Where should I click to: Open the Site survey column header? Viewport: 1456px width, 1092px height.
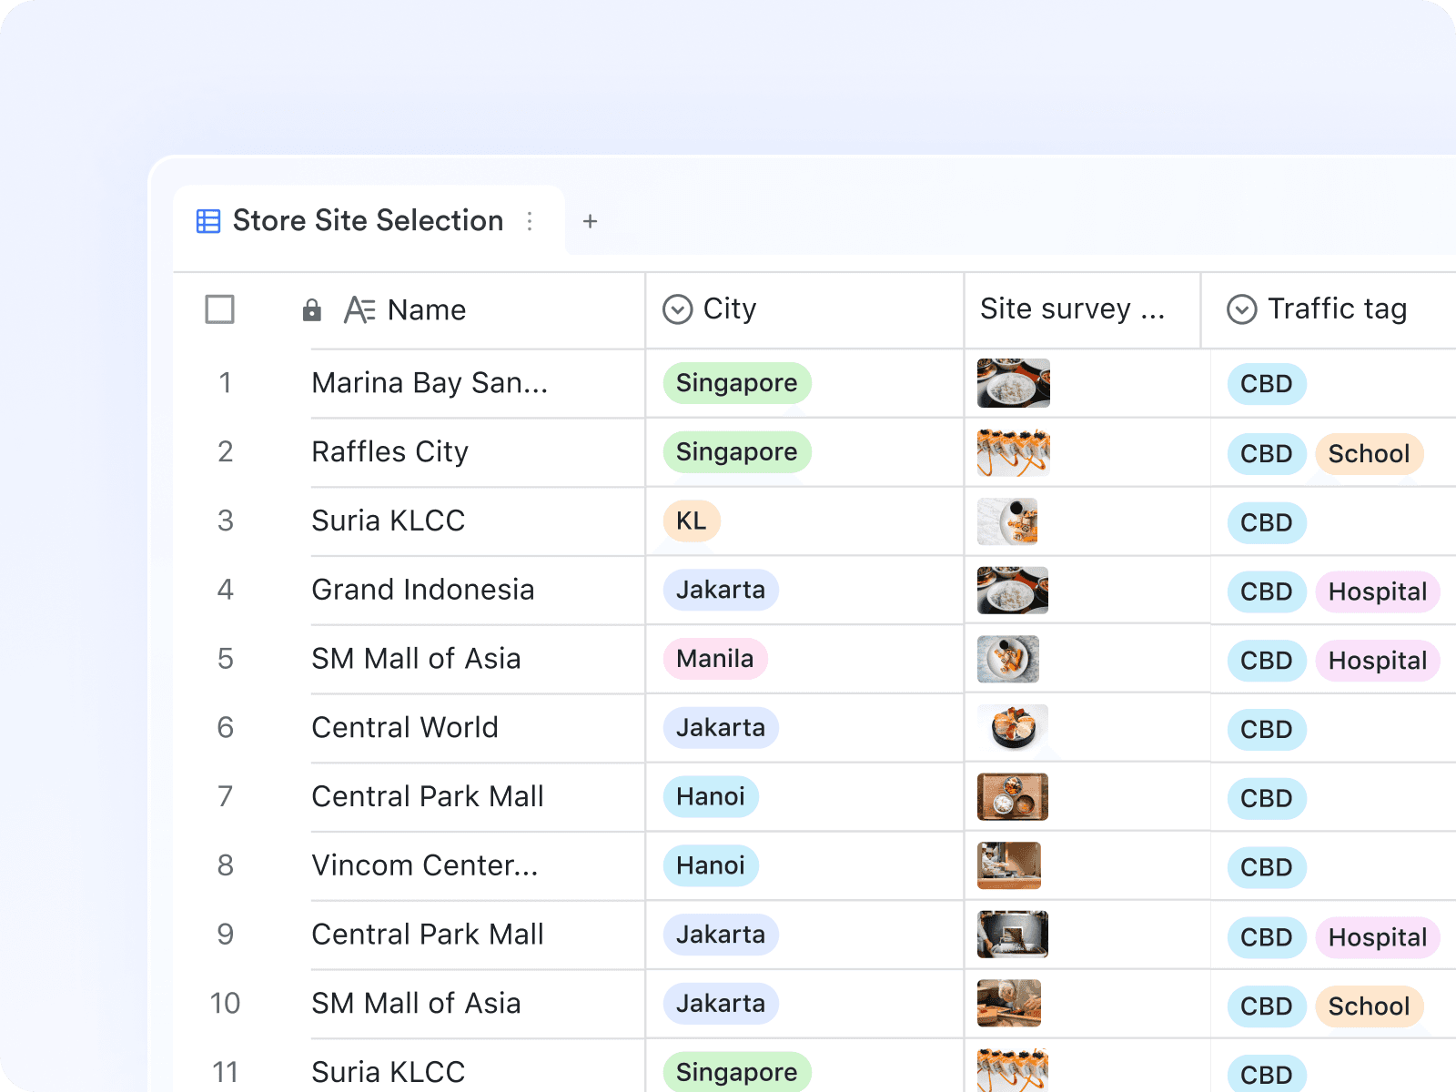click(1082, 309)
